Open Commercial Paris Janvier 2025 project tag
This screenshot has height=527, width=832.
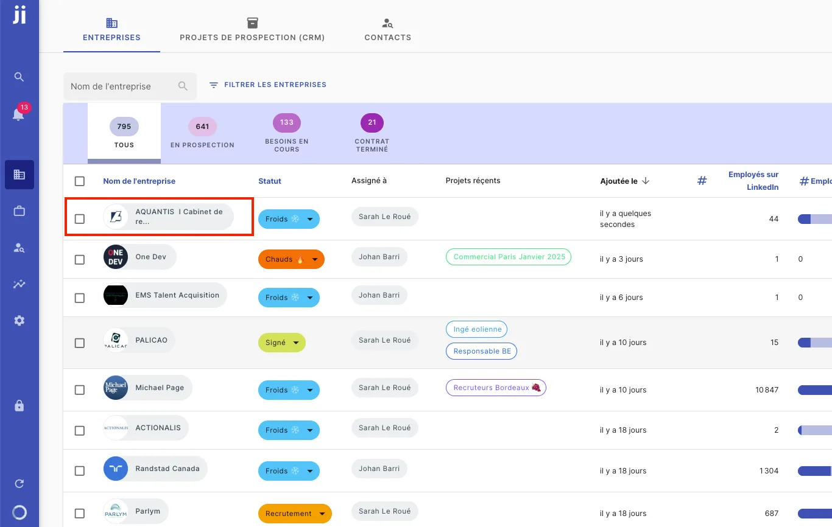click(509, 257)
